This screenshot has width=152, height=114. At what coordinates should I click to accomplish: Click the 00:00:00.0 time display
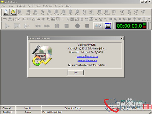[x=131, y=26]
